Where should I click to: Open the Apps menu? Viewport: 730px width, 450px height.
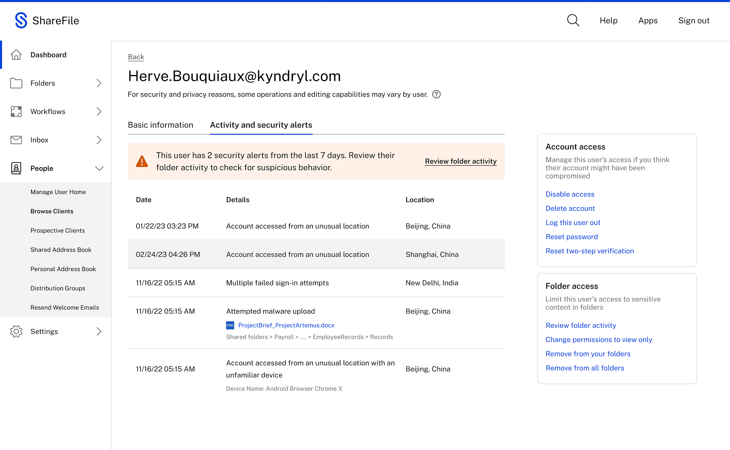(x=648, y=20)
